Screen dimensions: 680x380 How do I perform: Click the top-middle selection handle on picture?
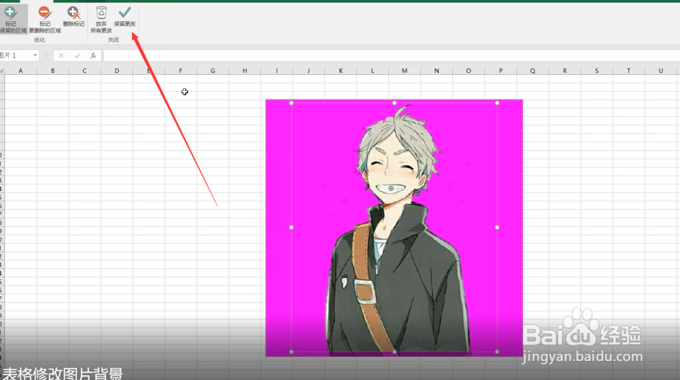pyautogui.click(x=394, y=103)
